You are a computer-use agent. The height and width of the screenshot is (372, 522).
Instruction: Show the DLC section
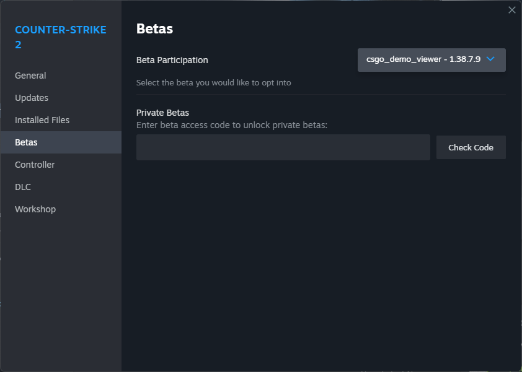coord(23,187)
